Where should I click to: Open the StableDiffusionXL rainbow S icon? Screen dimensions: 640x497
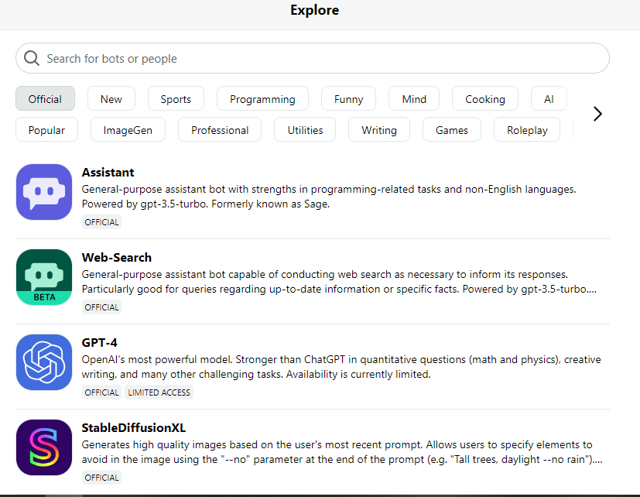pyautogui.click(x=44, y=447)
